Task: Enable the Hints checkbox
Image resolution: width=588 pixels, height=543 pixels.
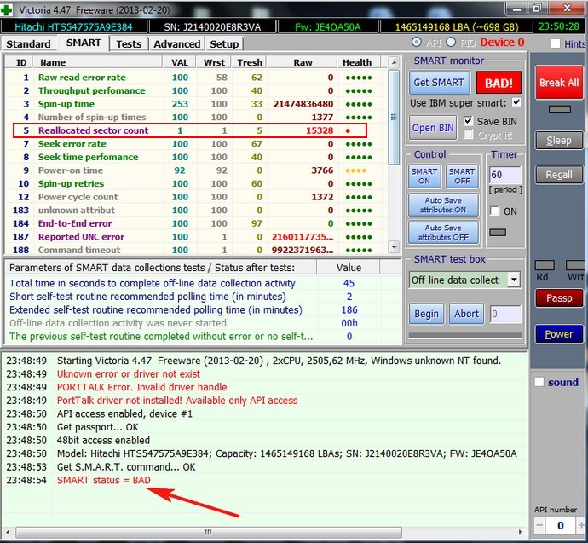Action: coord(556,43)
